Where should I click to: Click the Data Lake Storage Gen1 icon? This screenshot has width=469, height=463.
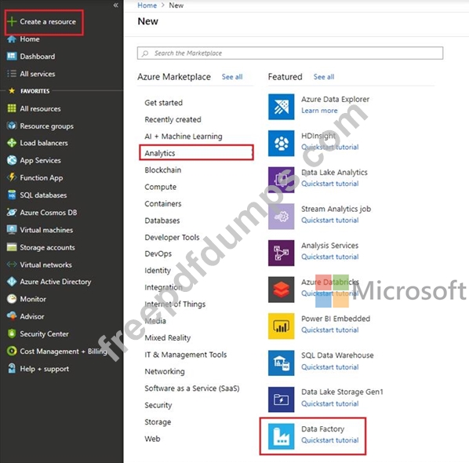[x=281, y=399]
